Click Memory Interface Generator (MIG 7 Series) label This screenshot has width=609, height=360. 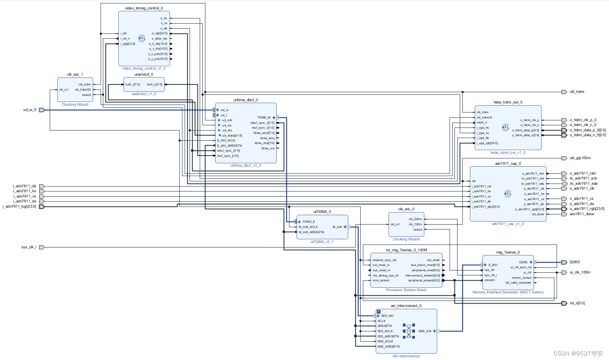[x=508, y=292]
